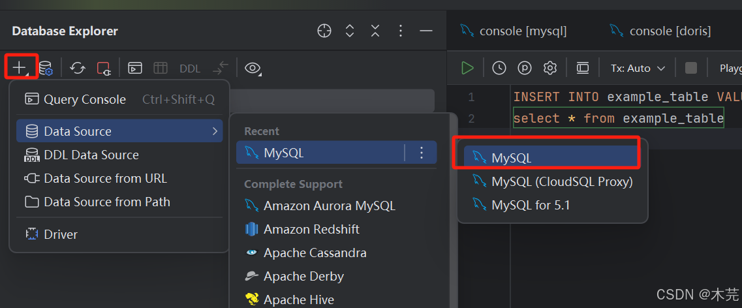This screenshot has height=308, width=742.
Task: Open the Tx: Auto transaction dropdown
Action: point(638,69)
